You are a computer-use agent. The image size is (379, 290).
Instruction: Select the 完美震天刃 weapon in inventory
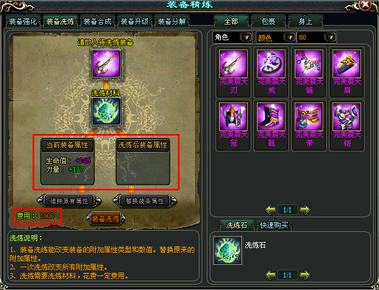233,72
